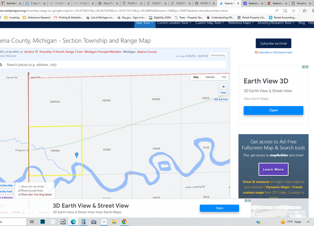Switch to the Admitted browser tab
The width and height of the screenshot is (314, 226).
point(11,3)
